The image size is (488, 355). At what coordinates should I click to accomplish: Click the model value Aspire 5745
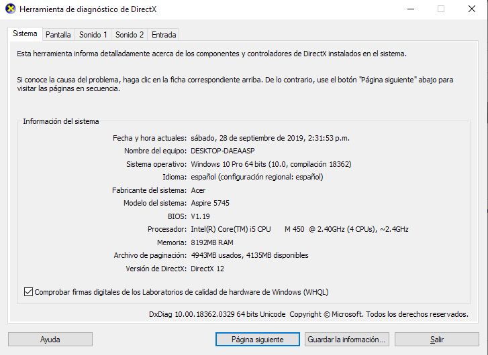210,203
